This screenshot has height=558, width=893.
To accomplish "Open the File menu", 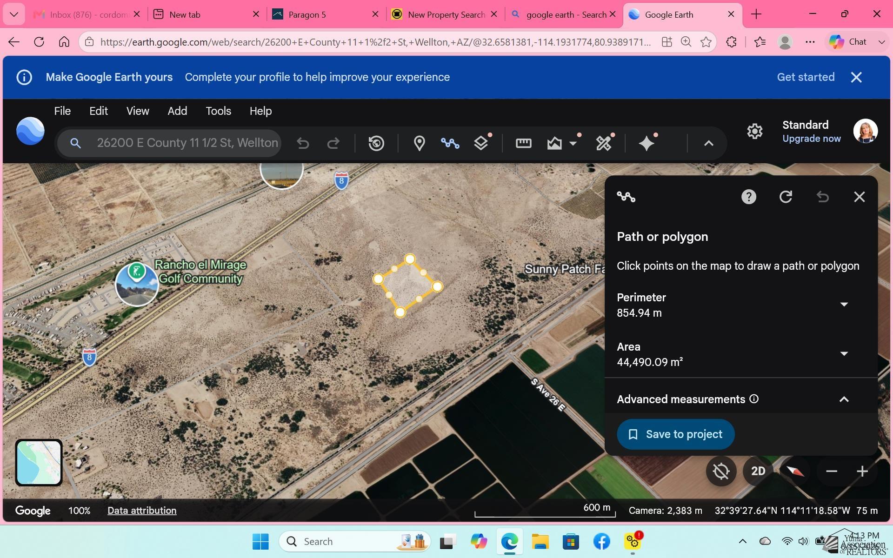I will [x=62, y=111].
